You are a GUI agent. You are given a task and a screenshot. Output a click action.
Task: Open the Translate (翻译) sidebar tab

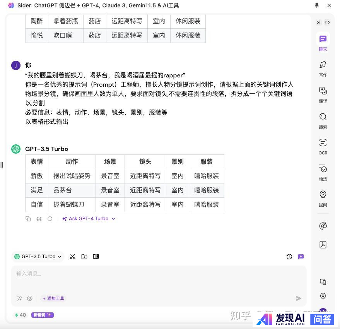[x=323, y=94]
